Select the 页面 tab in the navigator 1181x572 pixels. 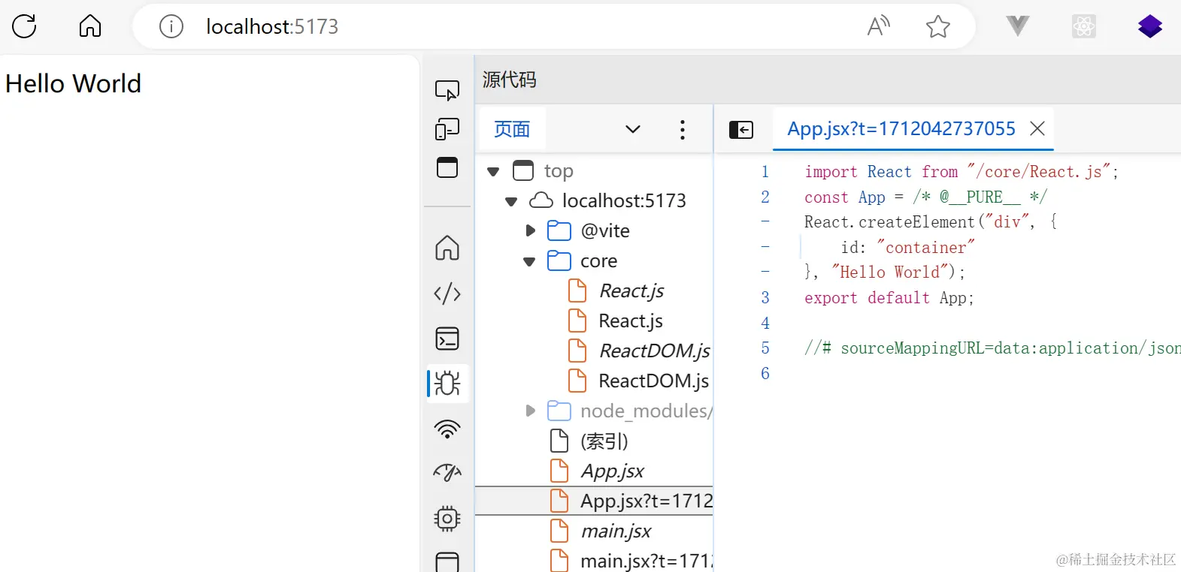click(512, 129)
